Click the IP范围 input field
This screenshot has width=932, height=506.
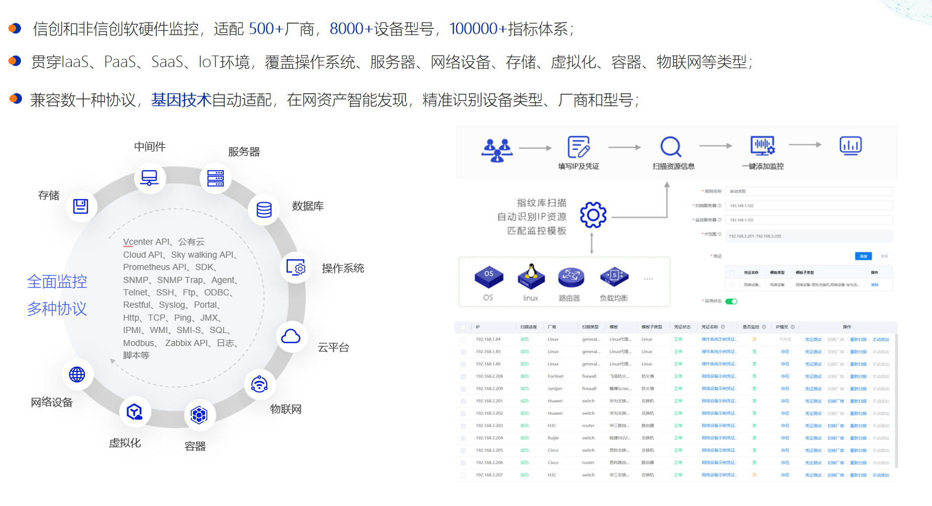(x=810, y=236)
